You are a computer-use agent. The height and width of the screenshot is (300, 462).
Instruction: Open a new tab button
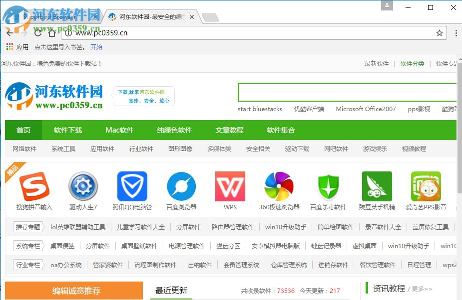pyautogui.click(x=210, y=17)
